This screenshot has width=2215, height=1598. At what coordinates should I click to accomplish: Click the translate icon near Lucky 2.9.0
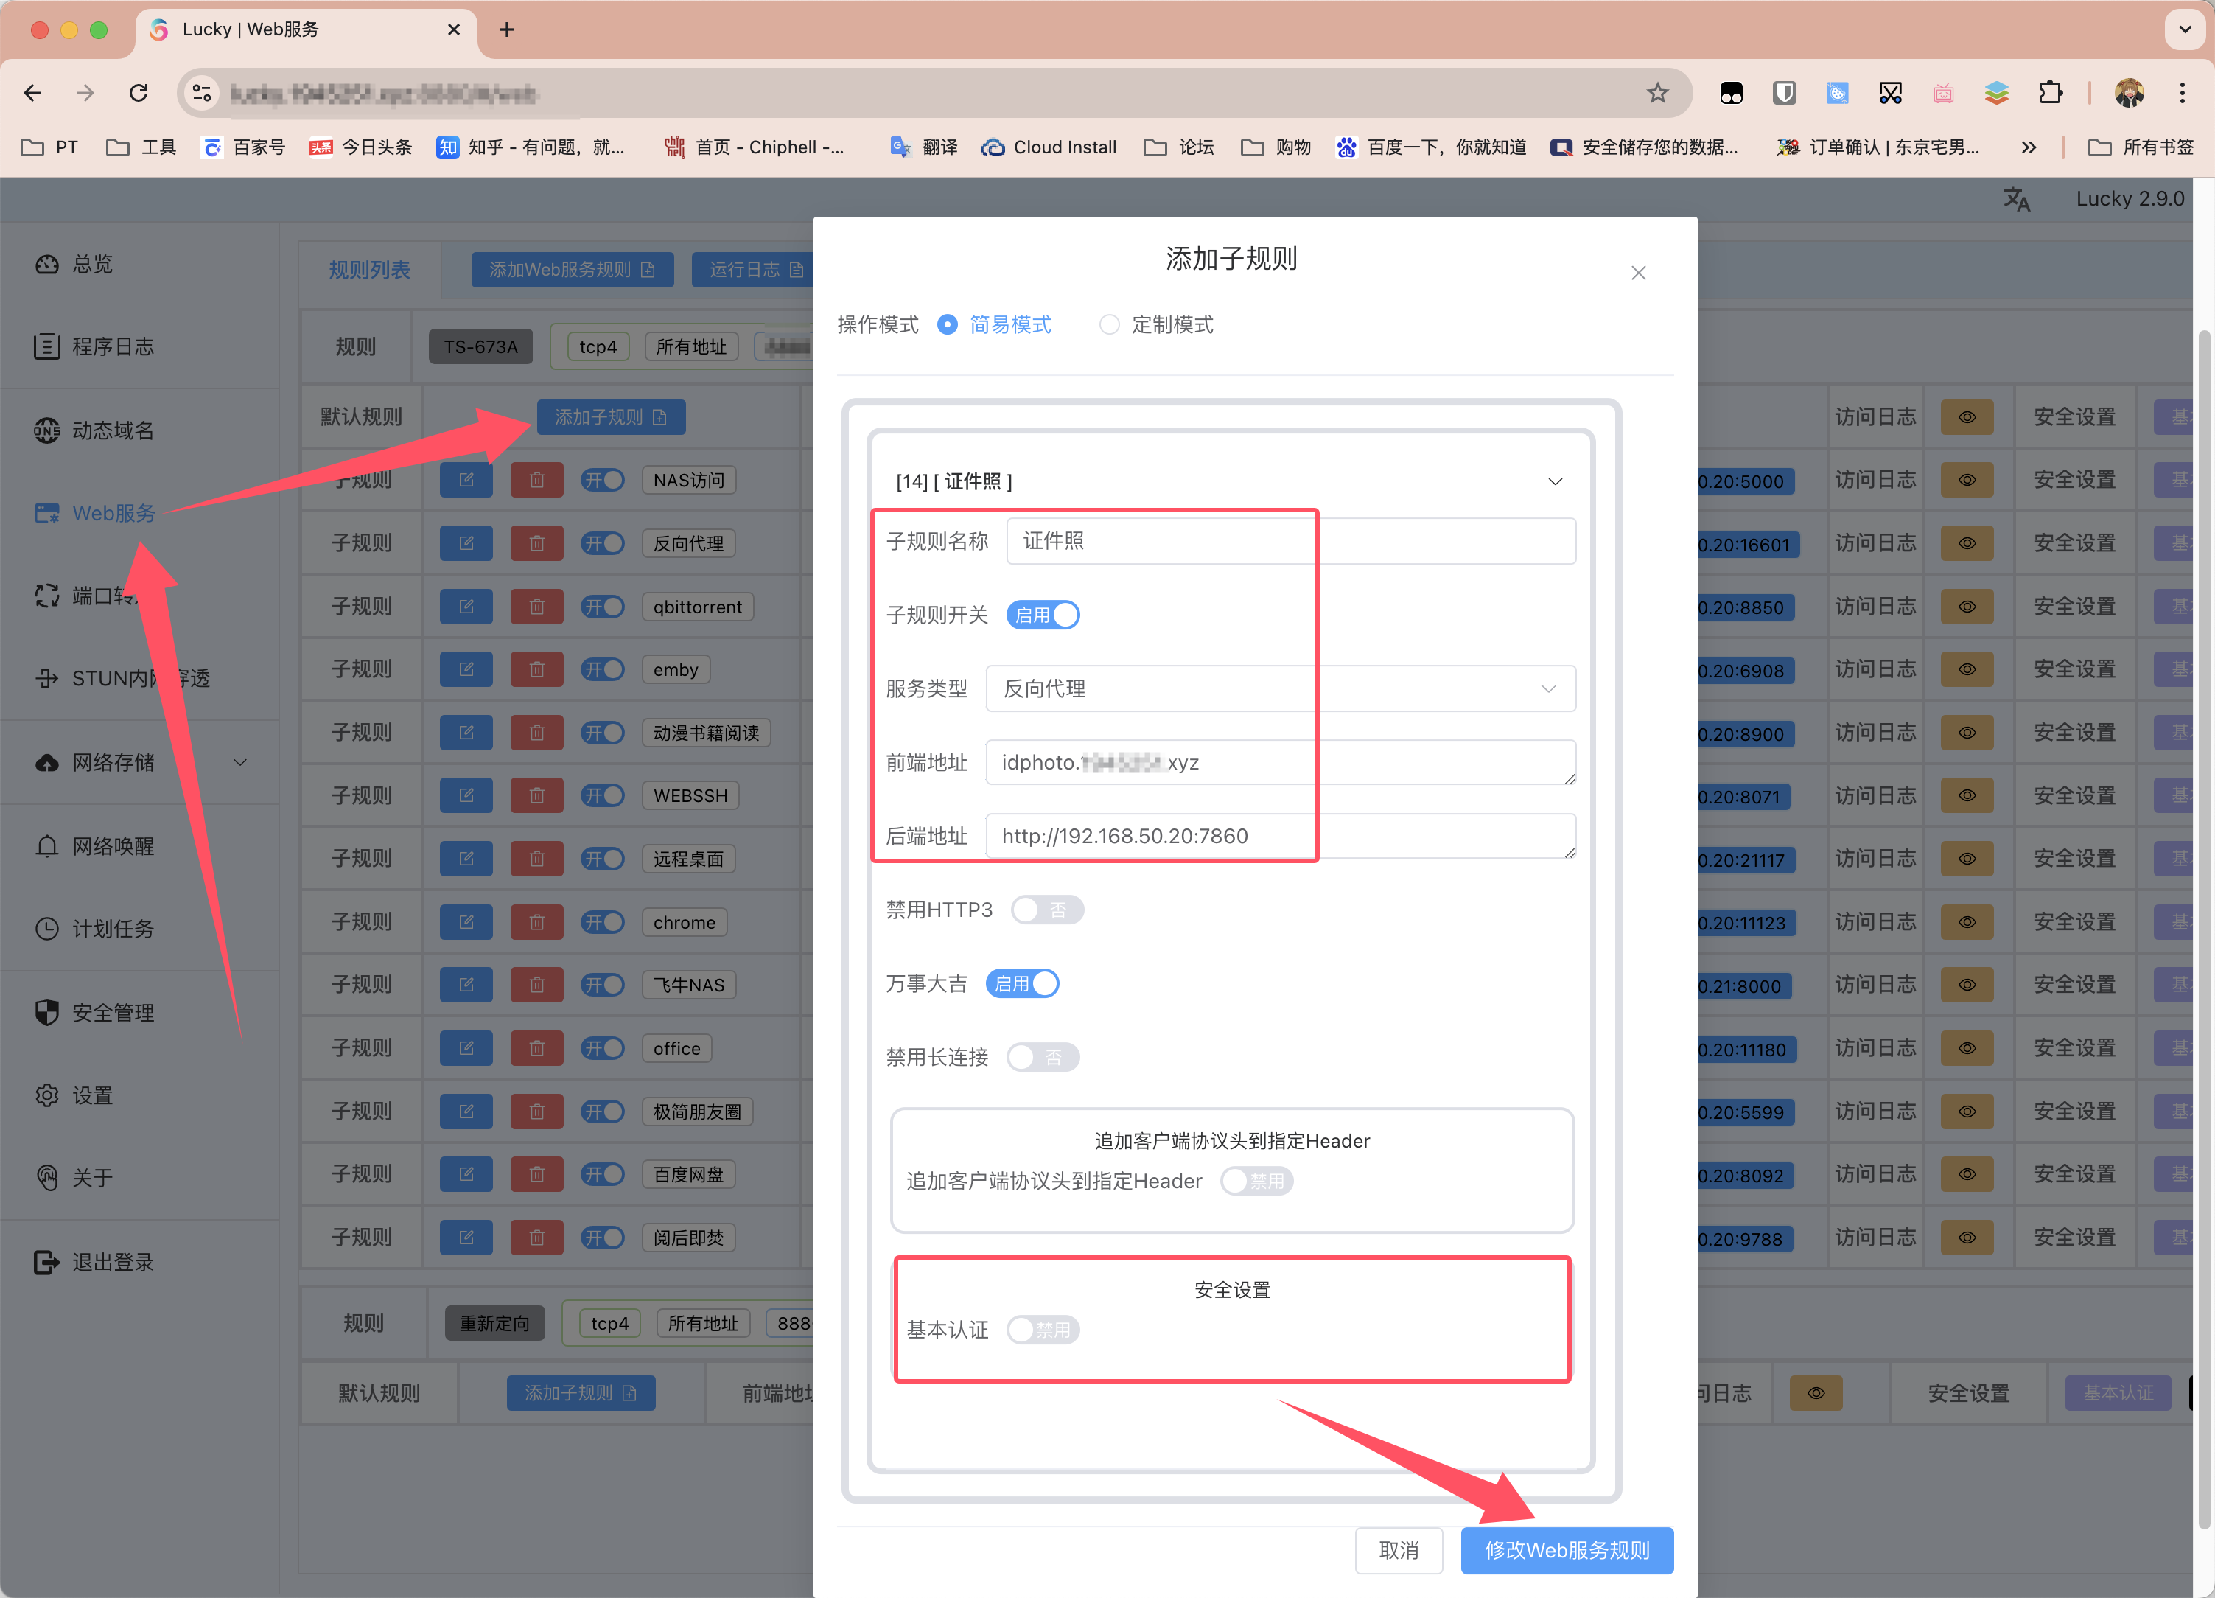coord(2016,199)
